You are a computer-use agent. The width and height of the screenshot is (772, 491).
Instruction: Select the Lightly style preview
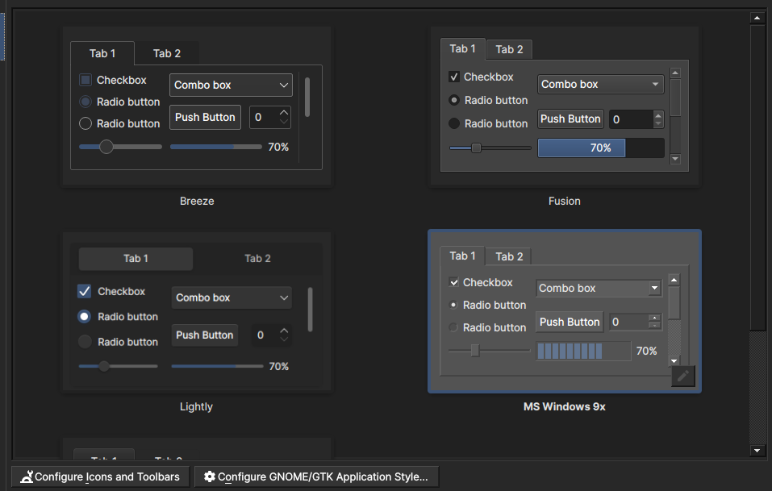pos(197,312)
